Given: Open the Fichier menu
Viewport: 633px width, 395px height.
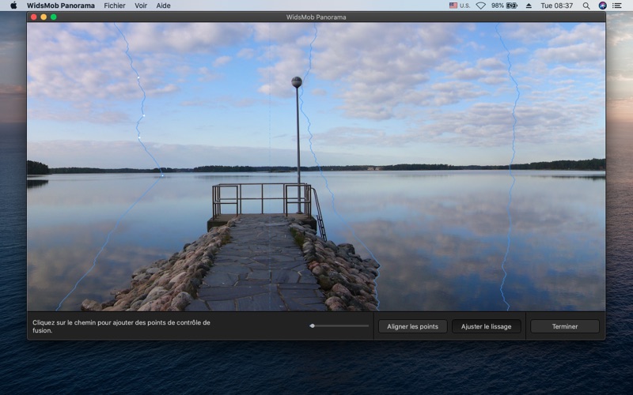Looking at the screenshot, I should (115, 6).
